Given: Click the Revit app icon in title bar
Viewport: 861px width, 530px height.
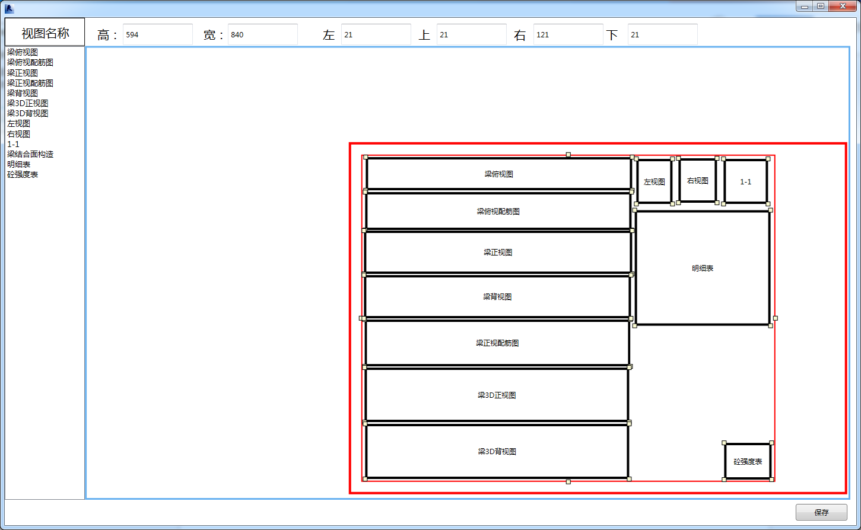Looking at the screenshot, I should pyautogui.click(x=9, y=8).
